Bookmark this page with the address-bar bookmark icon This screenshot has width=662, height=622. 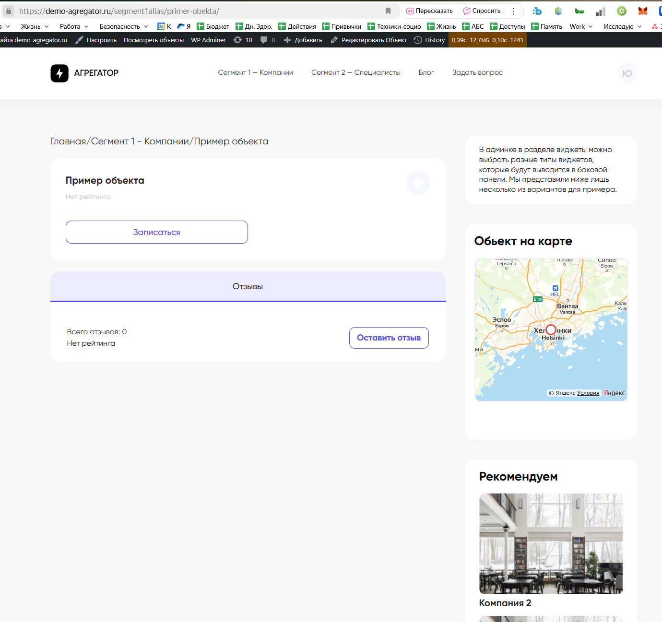pyautogui.click(x=388, y=11)
